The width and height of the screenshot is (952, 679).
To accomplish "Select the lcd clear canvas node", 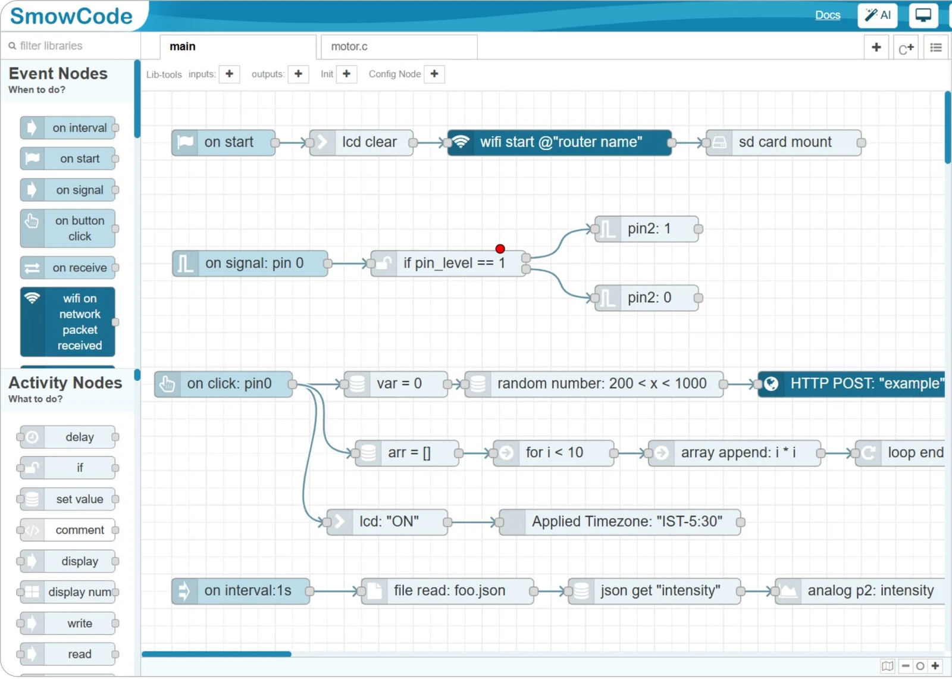I will pos(361,142).
